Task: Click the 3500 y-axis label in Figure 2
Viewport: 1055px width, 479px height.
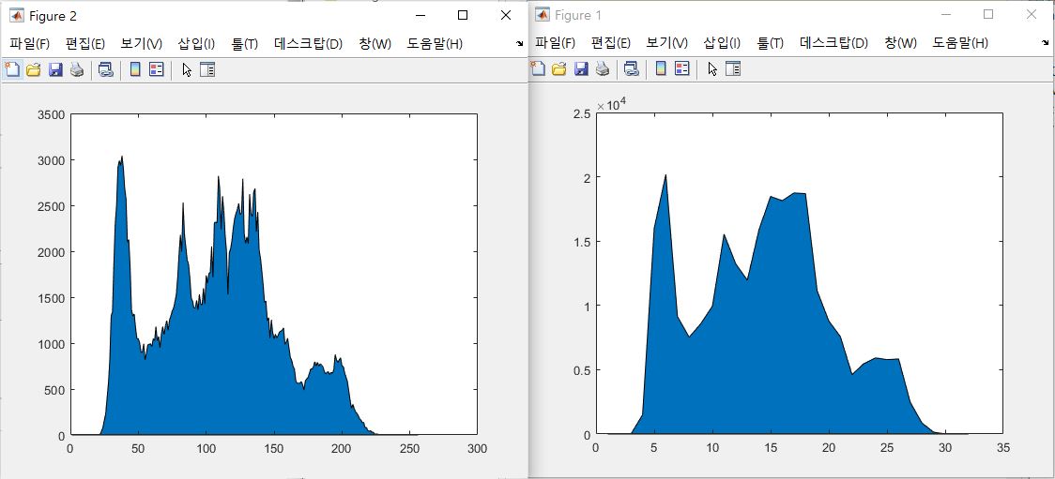Action: coord(51,114)
